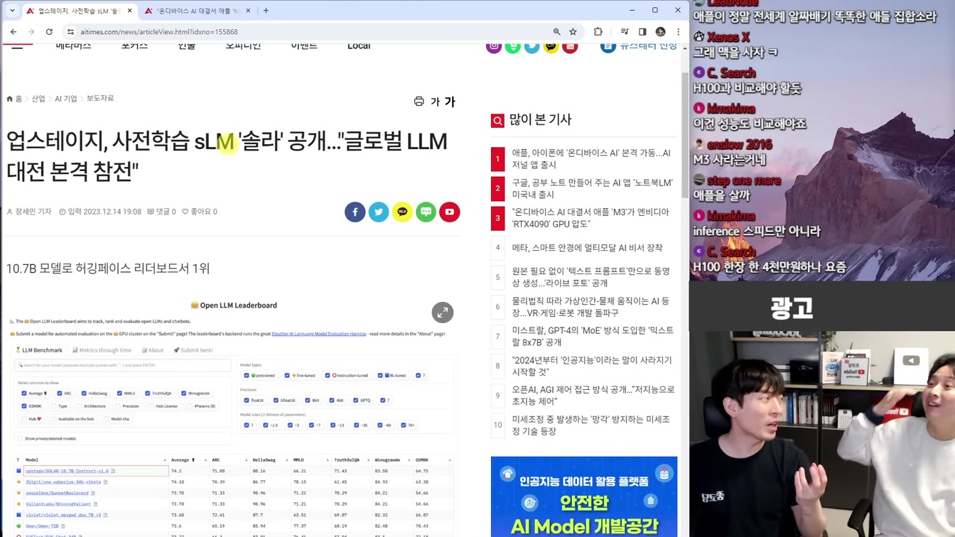Open article 오픈AI, AGI 제어 접근 방식 공개

593,396
